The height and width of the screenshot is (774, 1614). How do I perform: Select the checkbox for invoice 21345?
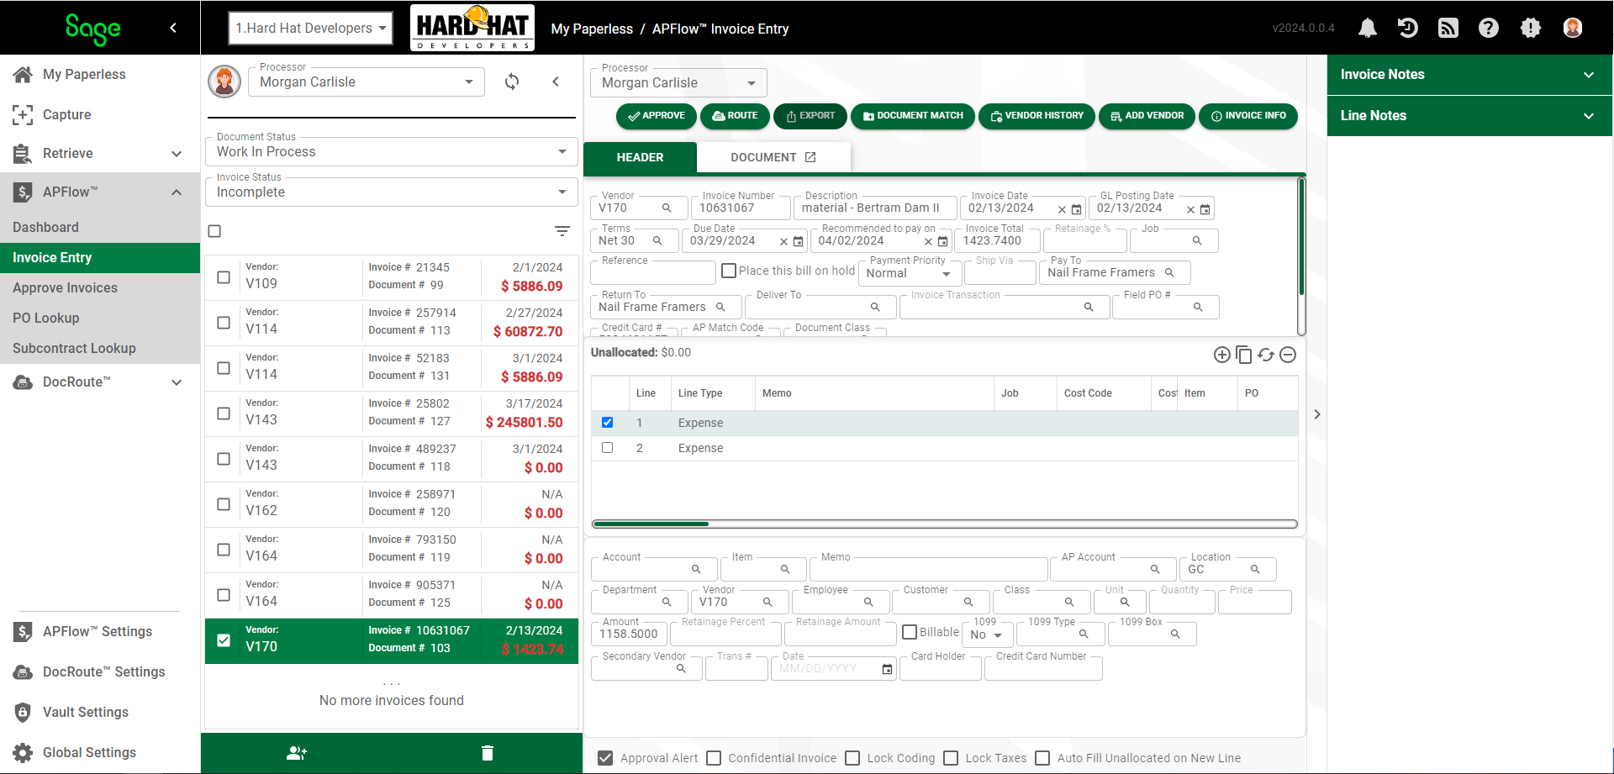[224, 277]
